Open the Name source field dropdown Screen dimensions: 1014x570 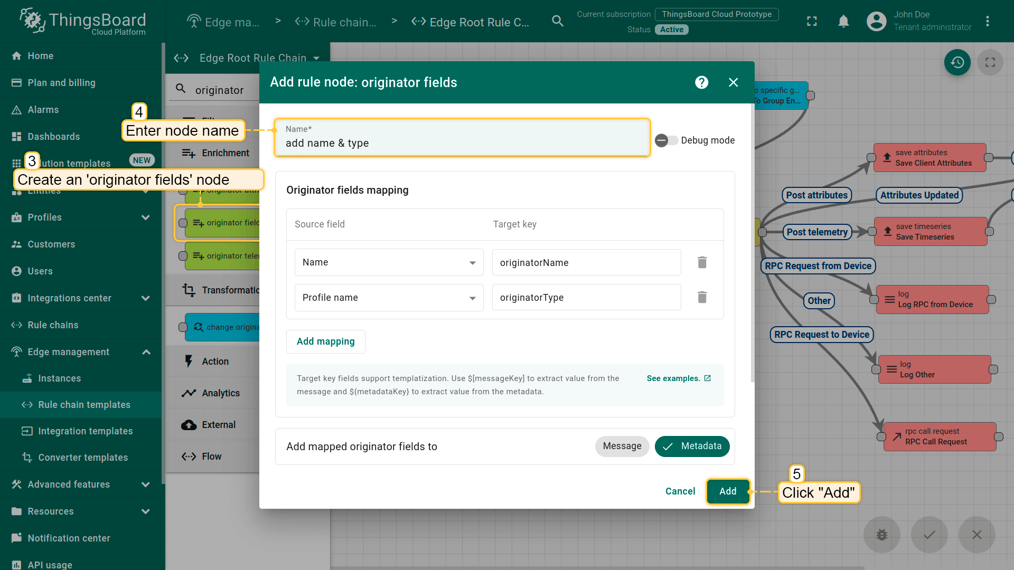click(389, 262)
